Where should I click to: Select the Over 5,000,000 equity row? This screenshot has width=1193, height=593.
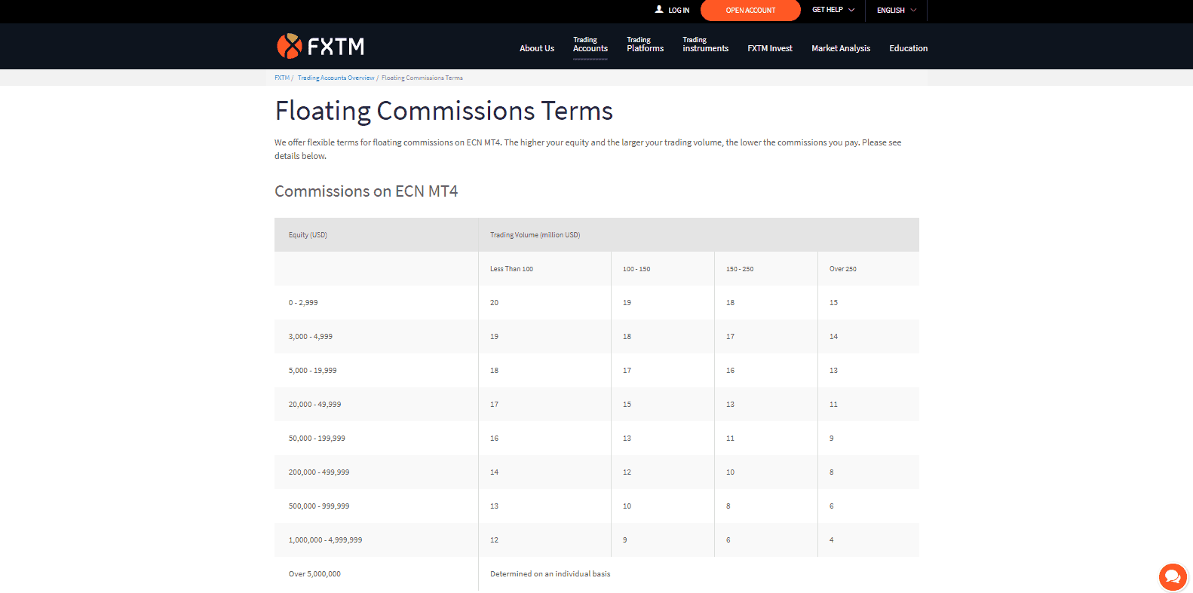596,574
